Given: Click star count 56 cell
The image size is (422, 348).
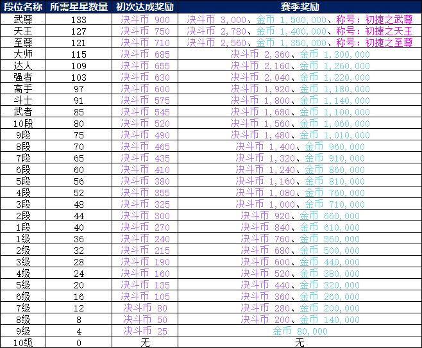Looking at the screenshot, I should click(79, 181).
